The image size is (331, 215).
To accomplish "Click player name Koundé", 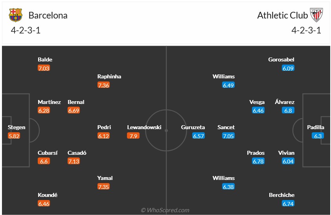I will (x=48, y=195).
